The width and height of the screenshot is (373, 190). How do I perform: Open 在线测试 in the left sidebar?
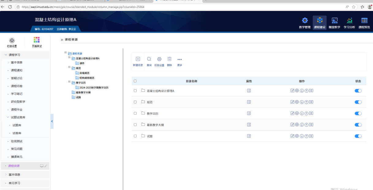17,141
